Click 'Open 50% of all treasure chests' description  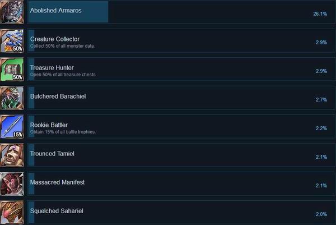(x=63, y=75)
